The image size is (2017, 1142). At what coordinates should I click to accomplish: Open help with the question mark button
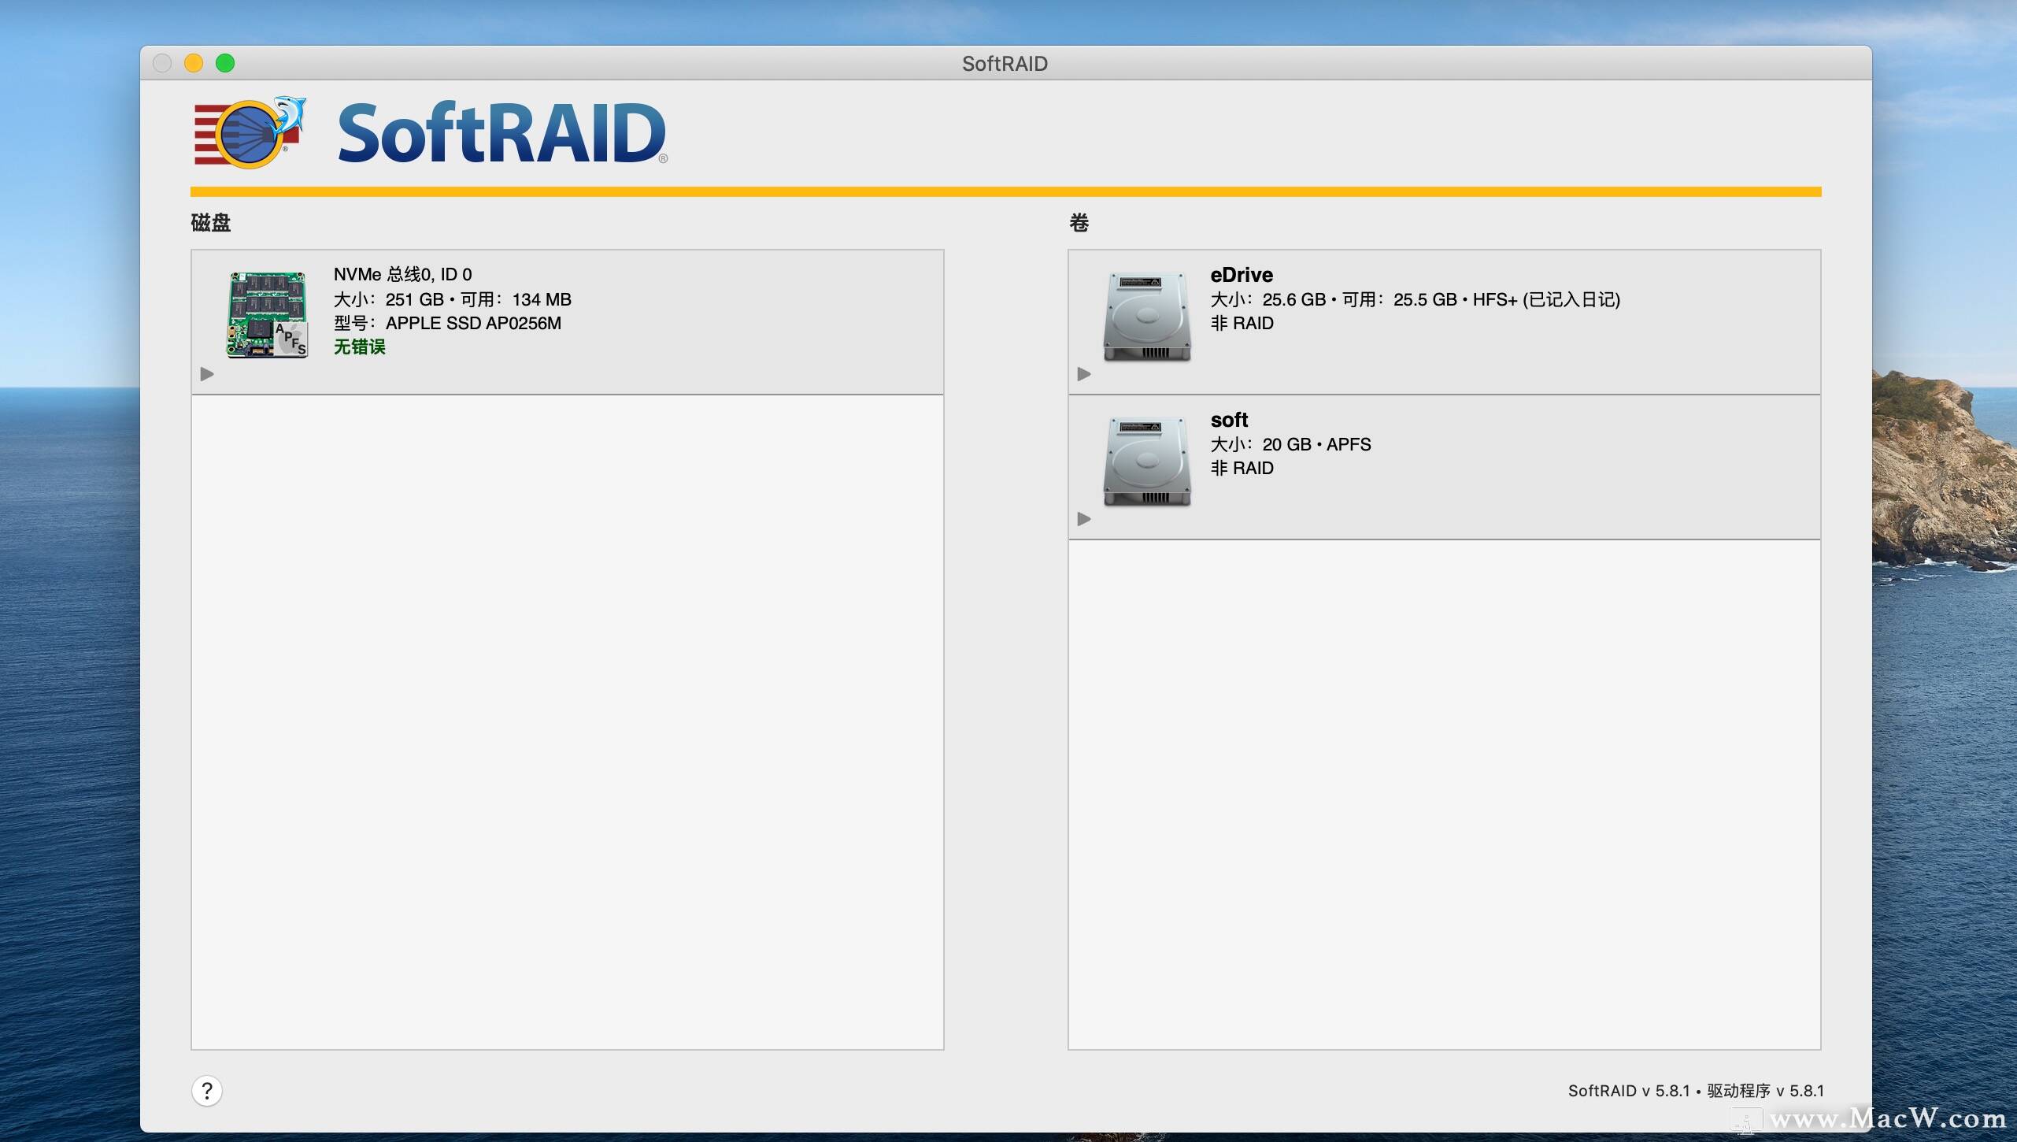point(207,1091)
